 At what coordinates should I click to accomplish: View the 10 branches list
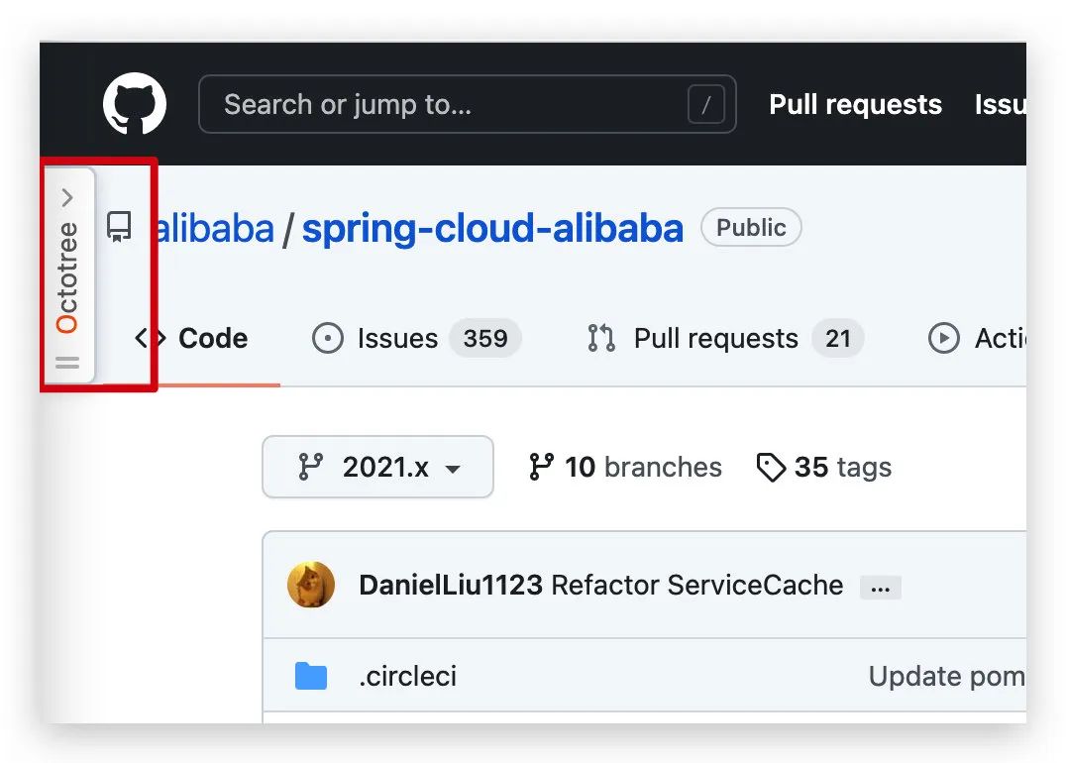[625, 467]
